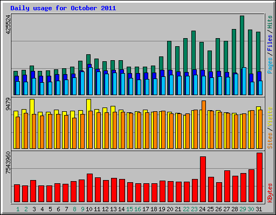Click day label 1 on the axis

click(x=18, y=209)
